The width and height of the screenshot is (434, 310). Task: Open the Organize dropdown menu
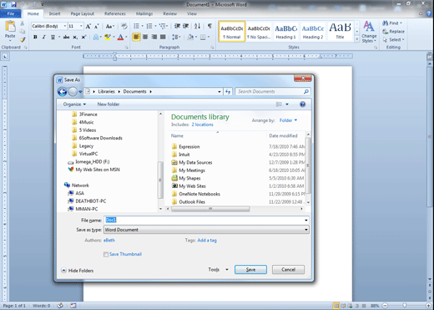click(x=74, y=104)
